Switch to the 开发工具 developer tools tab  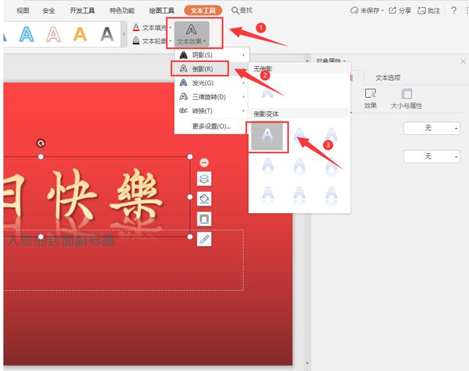(x=82, y=11)
